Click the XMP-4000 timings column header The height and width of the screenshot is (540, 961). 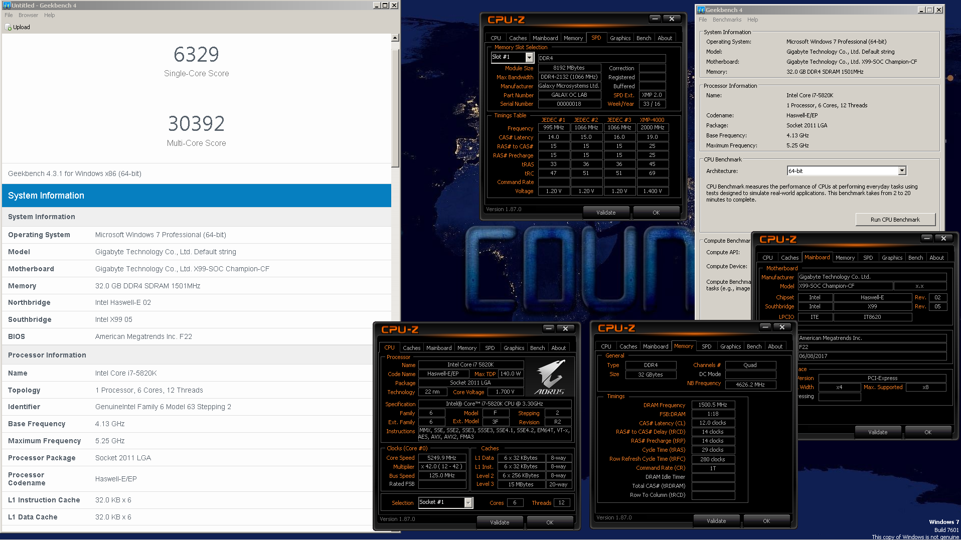652,120
